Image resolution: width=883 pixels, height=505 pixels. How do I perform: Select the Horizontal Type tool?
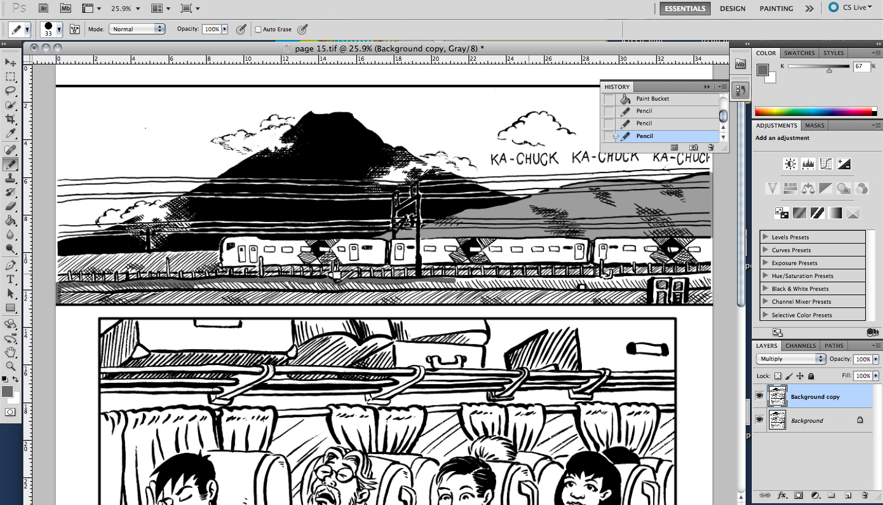pyautogui.click(x=10, y=279)
